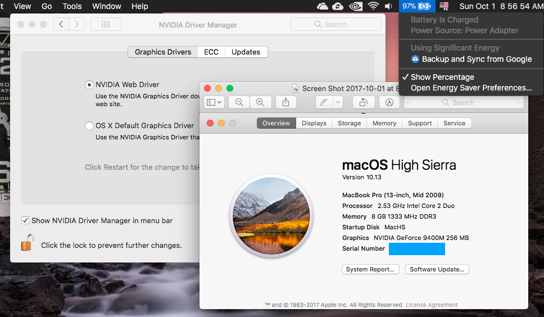
Task: Open the Tools menu
Action: click(x=72, y=6)
